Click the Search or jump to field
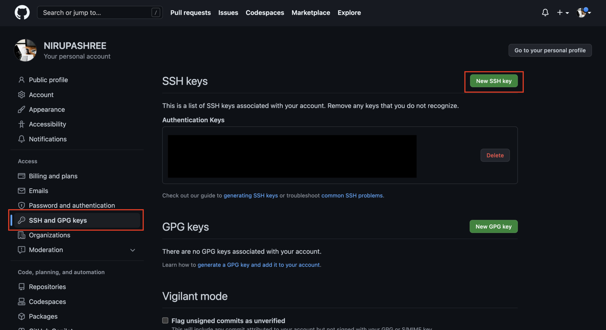The image size is (606, 330). tap(100, 12)
